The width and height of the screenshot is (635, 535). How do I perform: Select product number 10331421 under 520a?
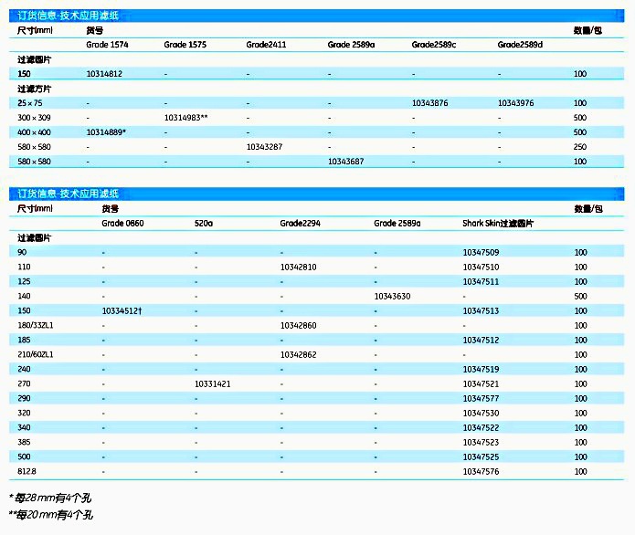[x=212, y=384]
